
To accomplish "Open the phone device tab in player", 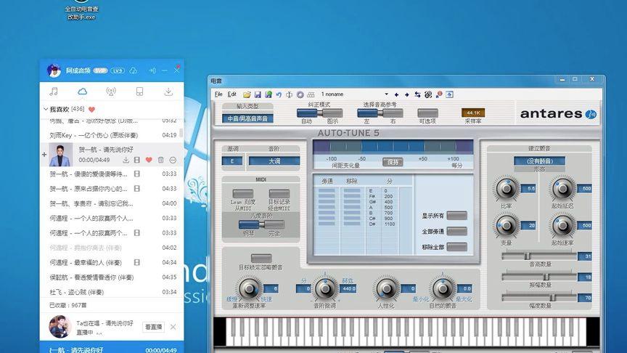I will click(139, 92).
